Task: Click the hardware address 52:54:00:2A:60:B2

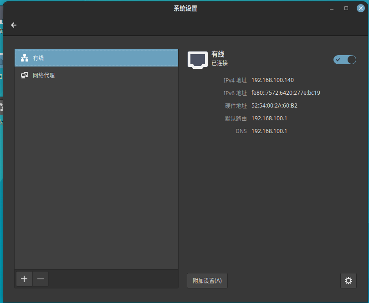Action: (x=274, y=106)
